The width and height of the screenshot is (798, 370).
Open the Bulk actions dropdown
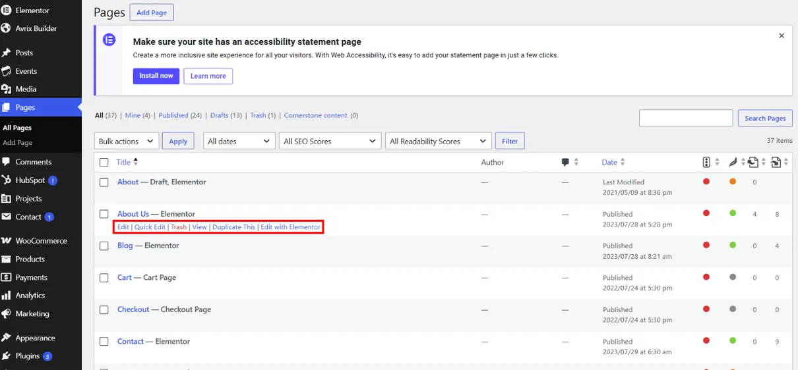point(127,141)
